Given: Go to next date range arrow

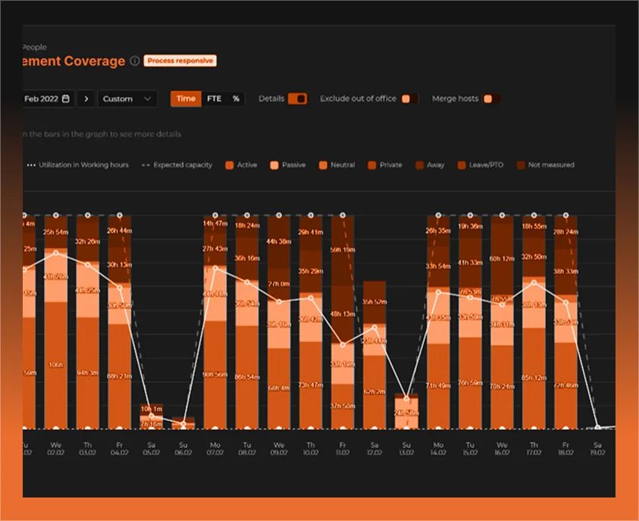Looking at the screenshot, I should [x=86, y=99].
